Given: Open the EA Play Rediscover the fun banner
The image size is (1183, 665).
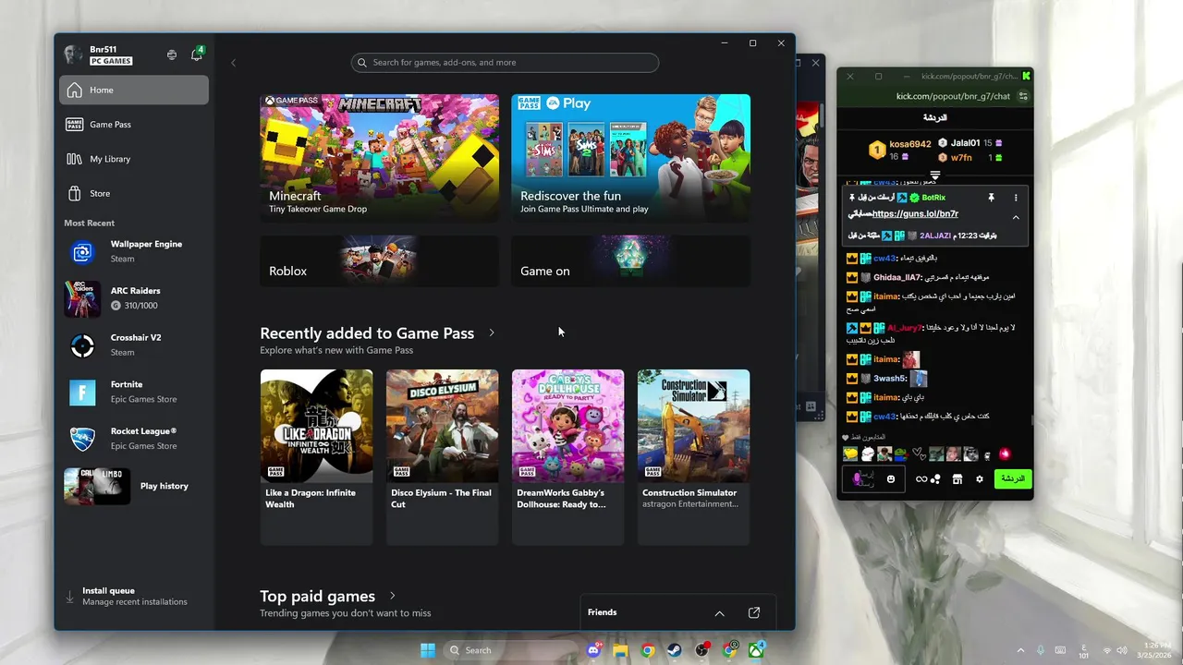Looking at the screenshot, I should tap(630, 158).
